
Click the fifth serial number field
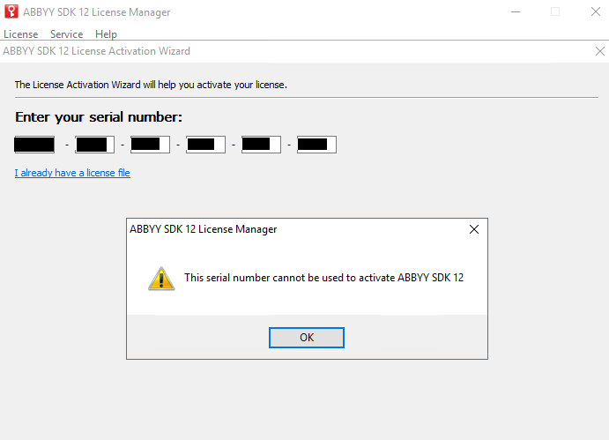262,145
